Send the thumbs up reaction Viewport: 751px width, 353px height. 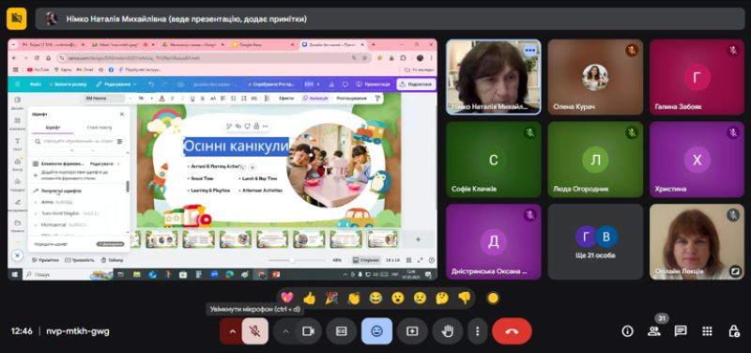[310, 298]
